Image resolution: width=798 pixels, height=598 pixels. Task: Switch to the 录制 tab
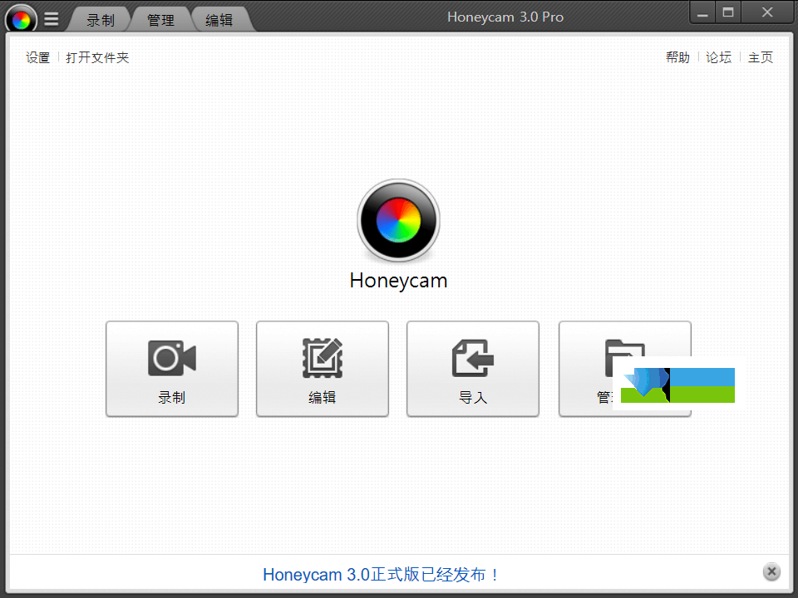pos(101,20)
